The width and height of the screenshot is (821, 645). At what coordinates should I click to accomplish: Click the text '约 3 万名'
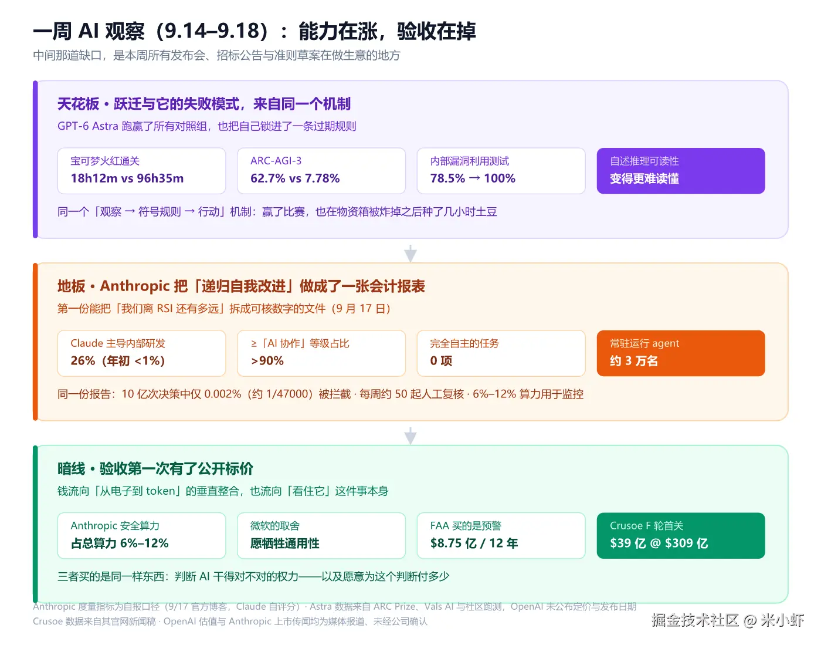[634, 361]
